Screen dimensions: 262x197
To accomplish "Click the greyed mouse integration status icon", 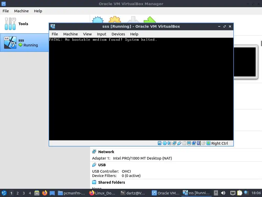I will (x=203, y=143).
